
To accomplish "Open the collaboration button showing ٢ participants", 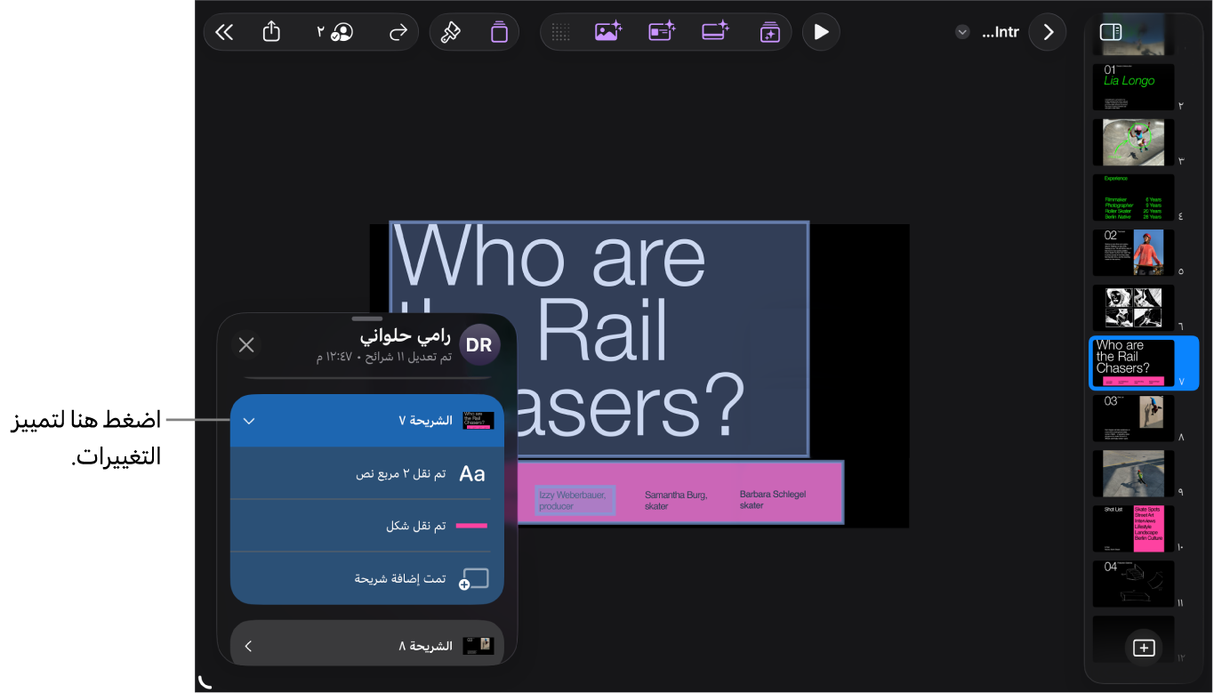I will point(334,32).
